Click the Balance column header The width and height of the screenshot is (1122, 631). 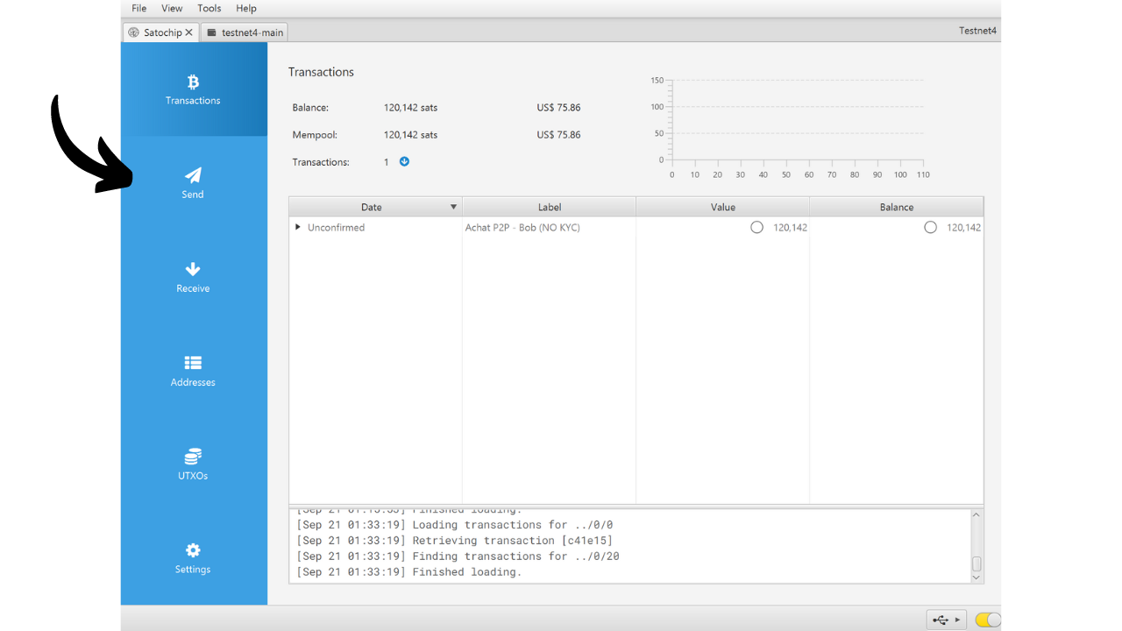897,207
